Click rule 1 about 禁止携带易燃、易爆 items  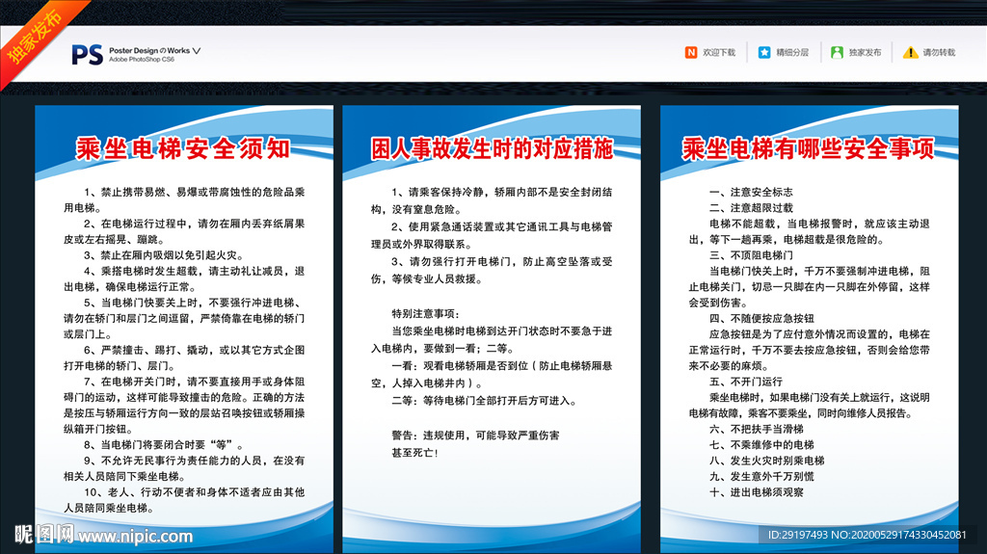pos(184,199)
